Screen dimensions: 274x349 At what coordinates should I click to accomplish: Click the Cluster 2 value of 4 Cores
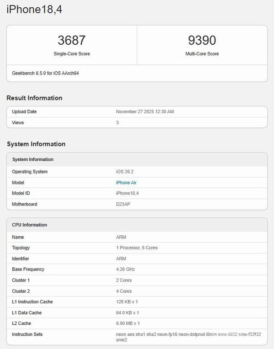124,291
